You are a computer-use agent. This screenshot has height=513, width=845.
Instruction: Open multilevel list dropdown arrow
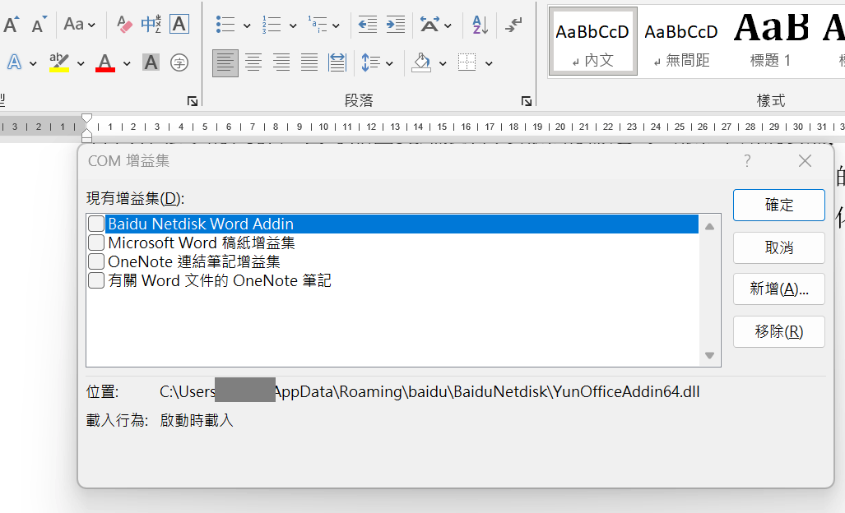tap(336, 25)
